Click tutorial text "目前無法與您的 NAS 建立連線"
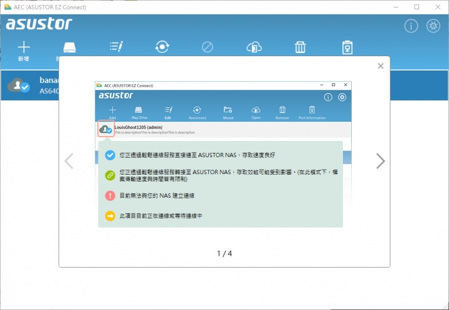449x310 pixels. (x=157, y=196)
